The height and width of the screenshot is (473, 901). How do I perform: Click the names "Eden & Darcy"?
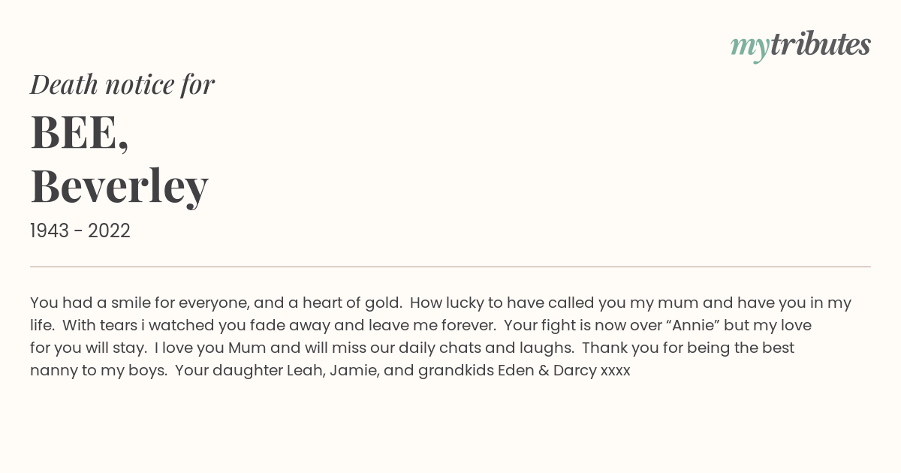pos(547,371)
